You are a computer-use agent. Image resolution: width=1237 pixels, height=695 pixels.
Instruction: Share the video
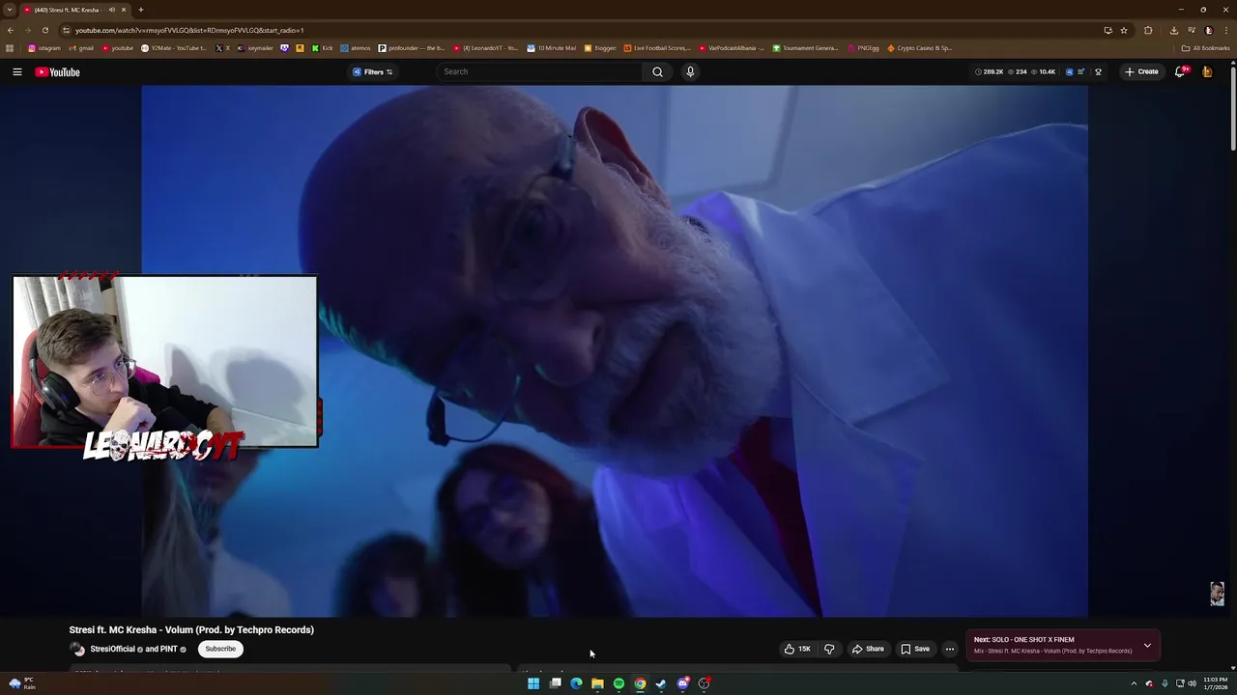click(x=868, y=649)
